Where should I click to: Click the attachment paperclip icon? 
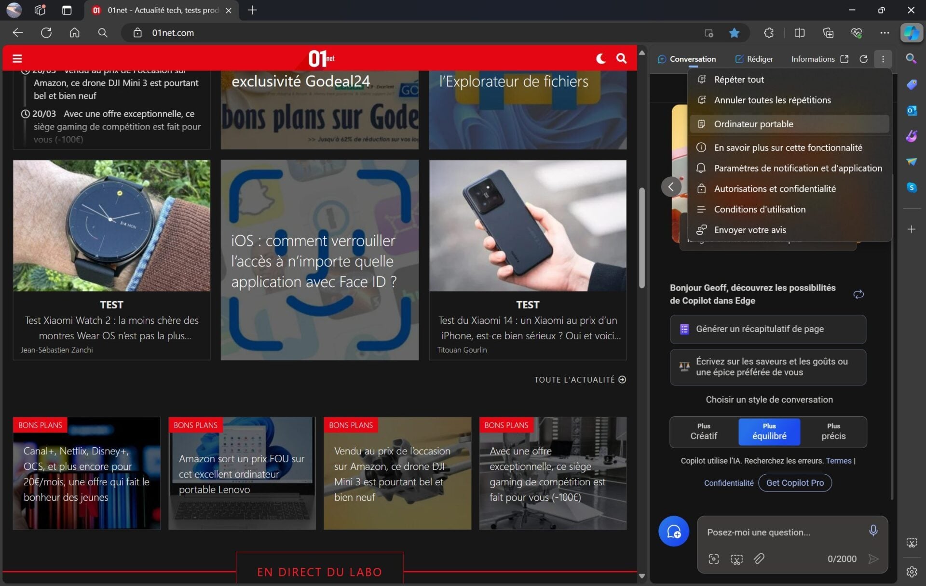[x=759, y=559]
